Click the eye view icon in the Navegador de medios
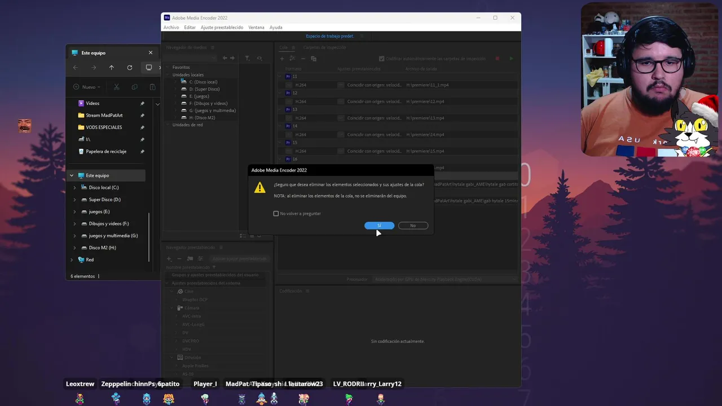The width and height of the screenshot is (722, 406). pos(259,58)
